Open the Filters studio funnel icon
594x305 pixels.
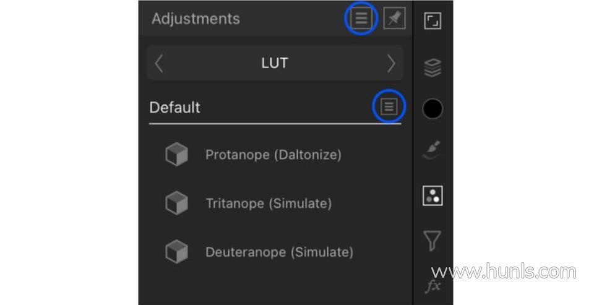433,240
